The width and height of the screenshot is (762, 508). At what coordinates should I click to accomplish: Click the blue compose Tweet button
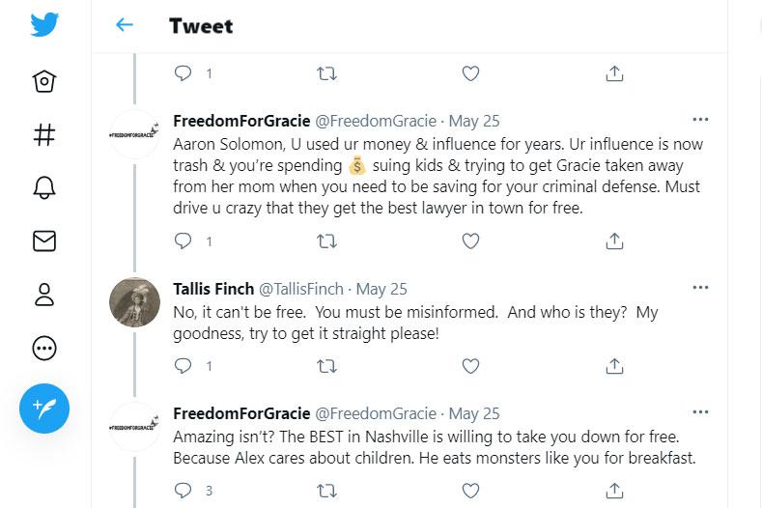tap(44, 409)
